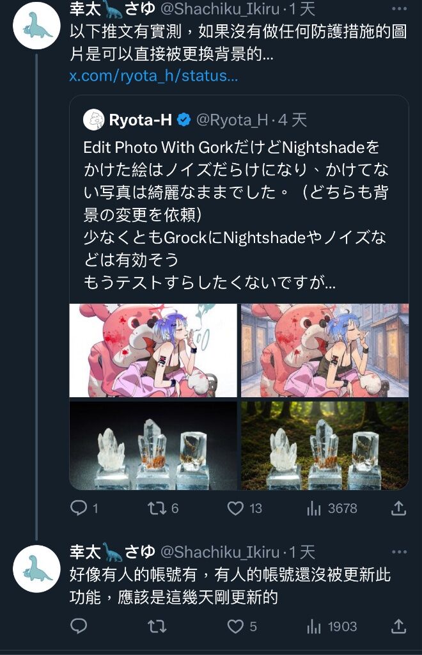The width and height of the screenshot is (422, 655).
Task: Open more options for the first tweet
Action: (x=399, y=8)
